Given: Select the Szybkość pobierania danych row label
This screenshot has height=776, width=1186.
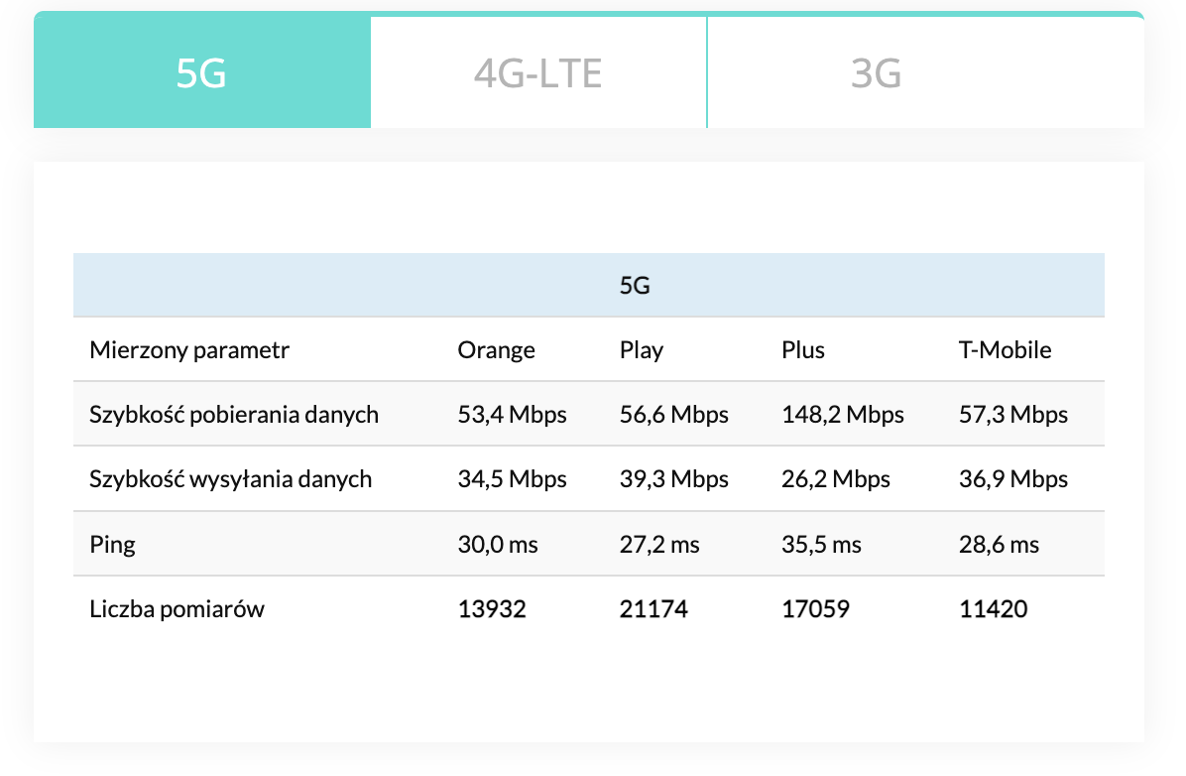Looking at the screenshot, I should 234,415.
